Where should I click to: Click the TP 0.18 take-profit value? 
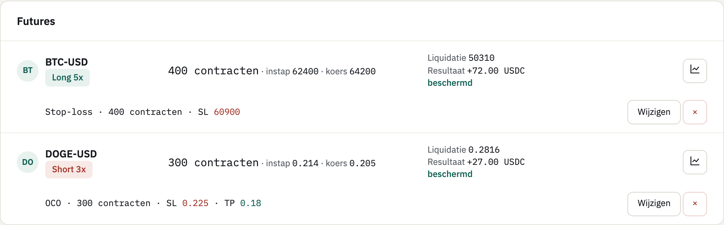243,203
